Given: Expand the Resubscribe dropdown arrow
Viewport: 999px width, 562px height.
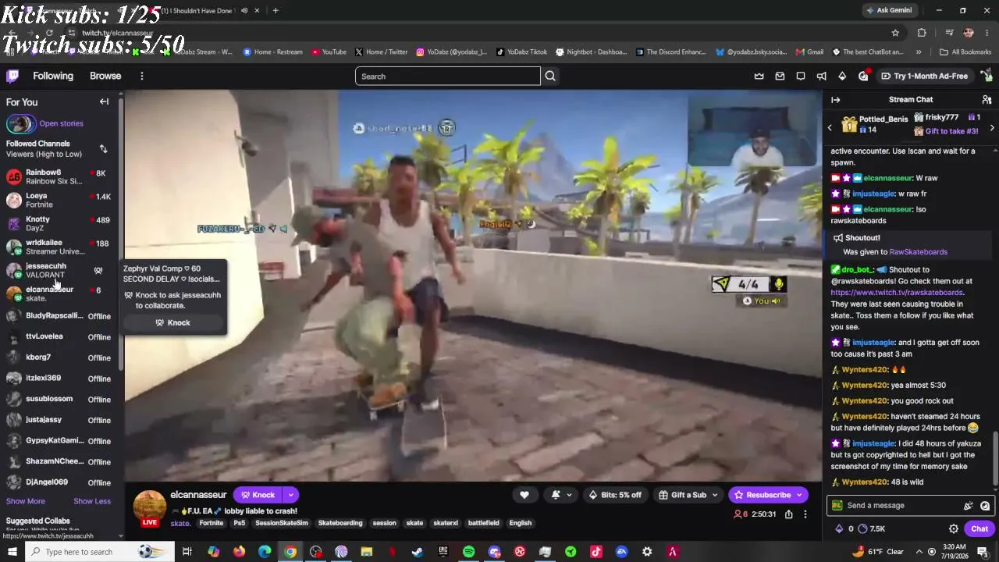Looking at the screenshot, I should 798,495.
